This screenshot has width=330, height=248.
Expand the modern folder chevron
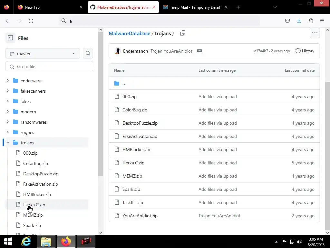pyautogui.click(x=8, y=111)
